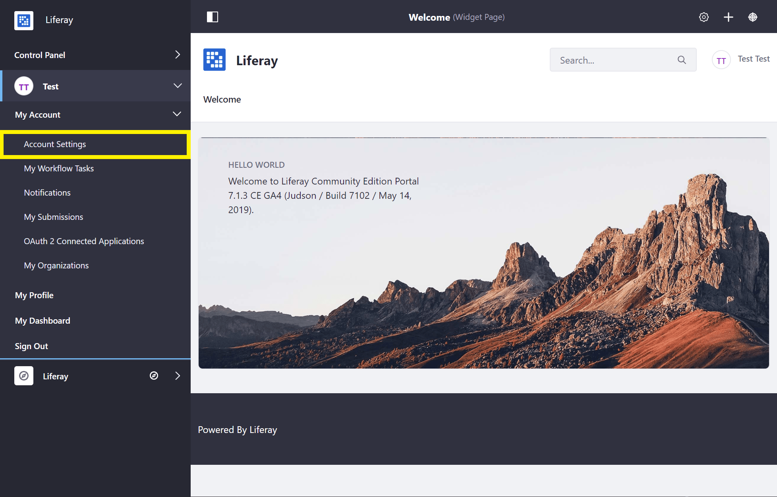Screen dimensions: 777x497
Task: Open OAuth 2 Connected Applications
Action: [84, 241]
